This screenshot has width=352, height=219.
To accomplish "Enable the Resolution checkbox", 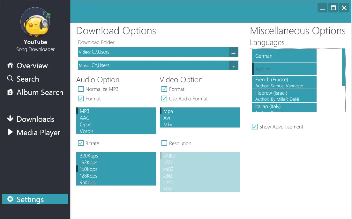I will pyautogui.click(x=164, y=143).
